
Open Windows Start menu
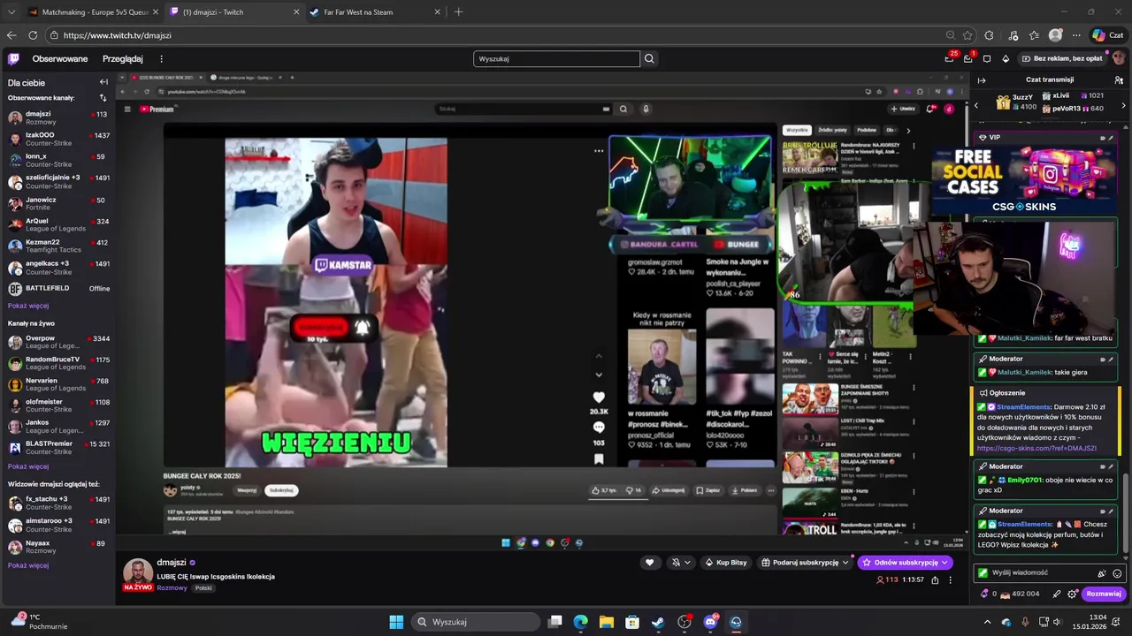tap(396, 622)
